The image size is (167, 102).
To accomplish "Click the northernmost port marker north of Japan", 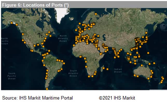I will click(146, 33).
